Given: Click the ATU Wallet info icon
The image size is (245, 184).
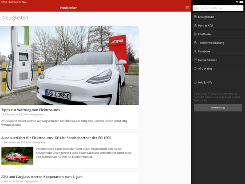Looking at the screenshot, I should pos(195,68).
